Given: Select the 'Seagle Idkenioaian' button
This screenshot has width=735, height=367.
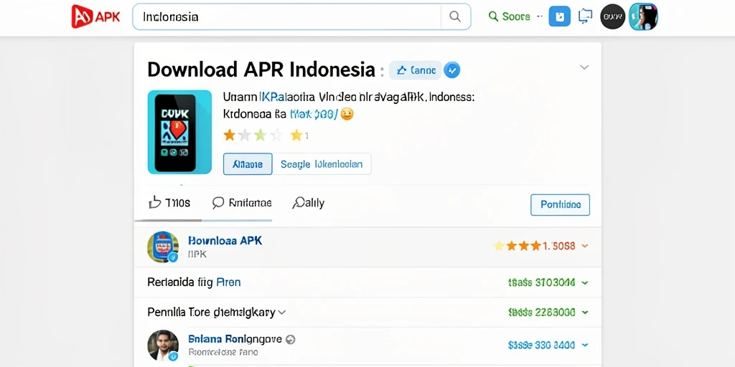Looking at the screenshot, I should (x=322, y=164).
